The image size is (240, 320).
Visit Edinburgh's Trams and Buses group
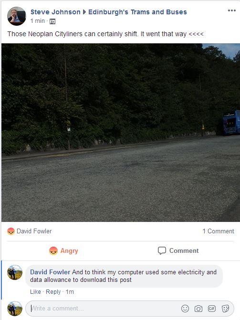(137, 12)
